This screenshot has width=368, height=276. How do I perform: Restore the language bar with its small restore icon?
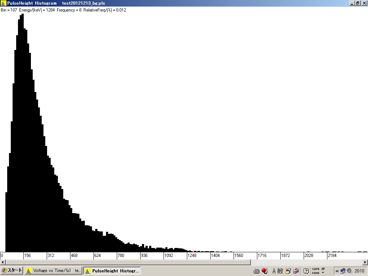pyautogui.click(x=323, y=269)
